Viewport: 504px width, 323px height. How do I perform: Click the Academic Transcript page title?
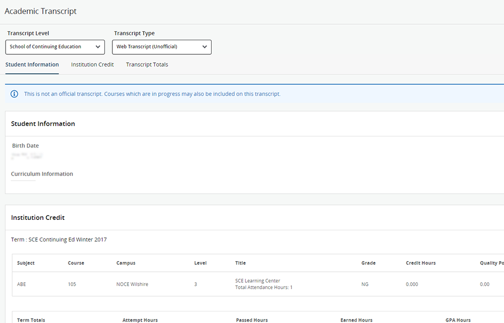[40, 11]
